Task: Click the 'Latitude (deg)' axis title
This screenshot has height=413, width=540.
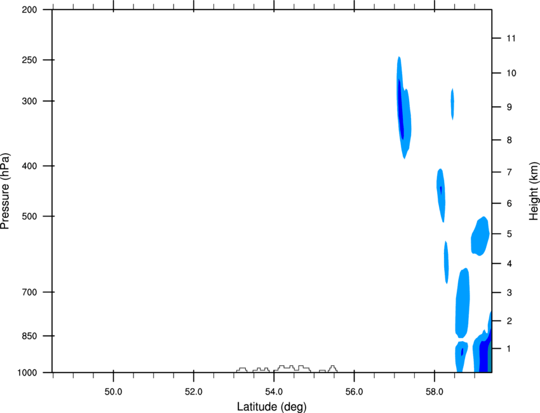Action: coord(271,407)
